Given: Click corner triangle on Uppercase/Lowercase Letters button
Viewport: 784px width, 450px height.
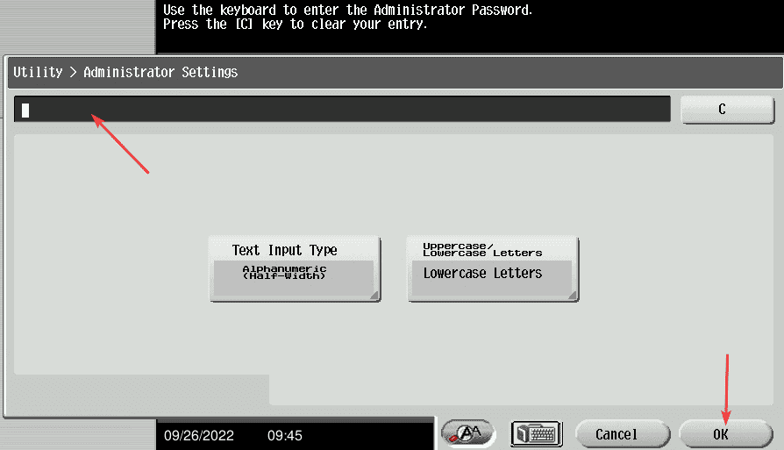Looking at the screenshot, I should (x=573, y=296).
